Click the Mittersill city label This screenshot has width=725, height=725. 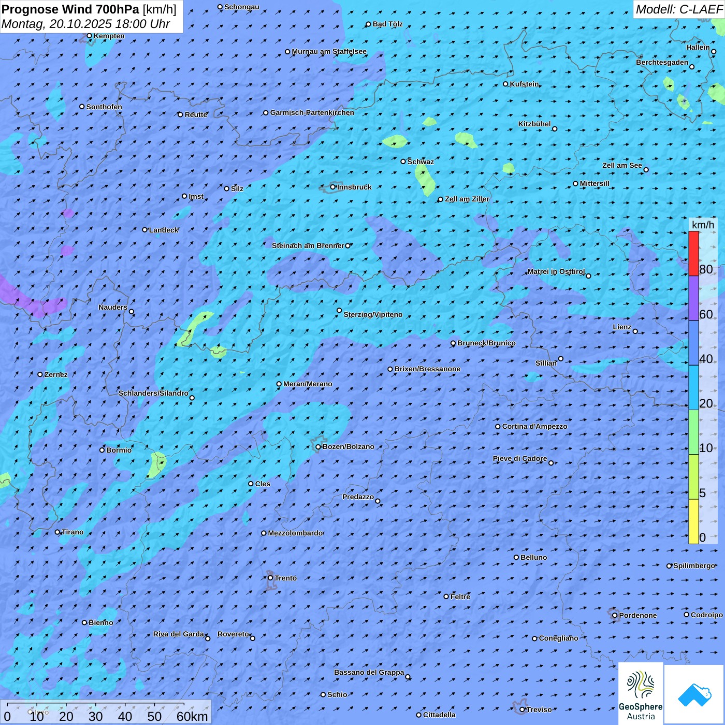[594, 183]
